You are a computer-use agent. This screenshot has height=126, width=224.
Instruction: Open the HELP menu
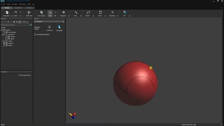tap(29, 4)
